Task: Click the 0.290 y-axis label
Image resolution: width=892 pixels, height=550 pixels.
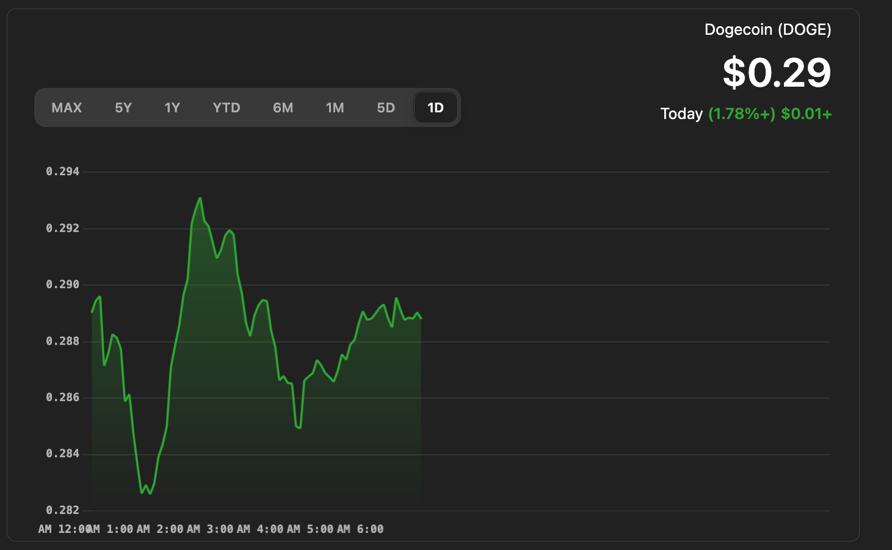Action: [x=63, y=284]
